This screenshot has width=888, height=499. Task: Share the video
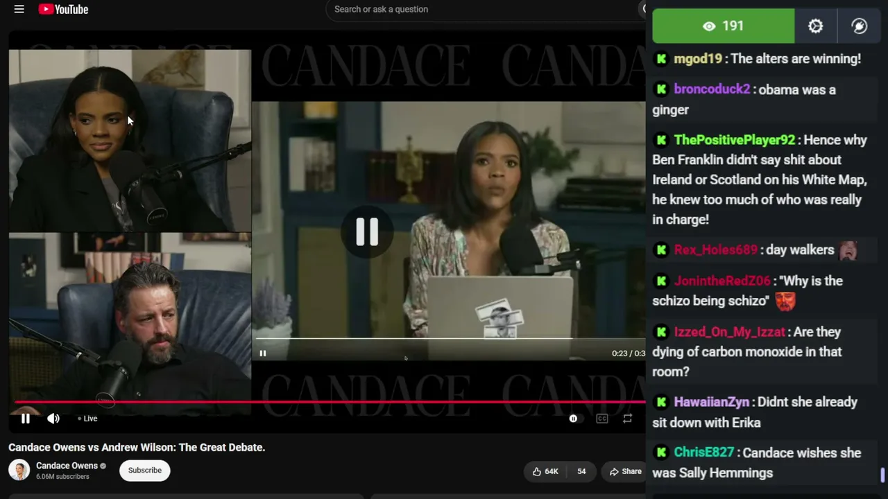click(x=625, y=471)
